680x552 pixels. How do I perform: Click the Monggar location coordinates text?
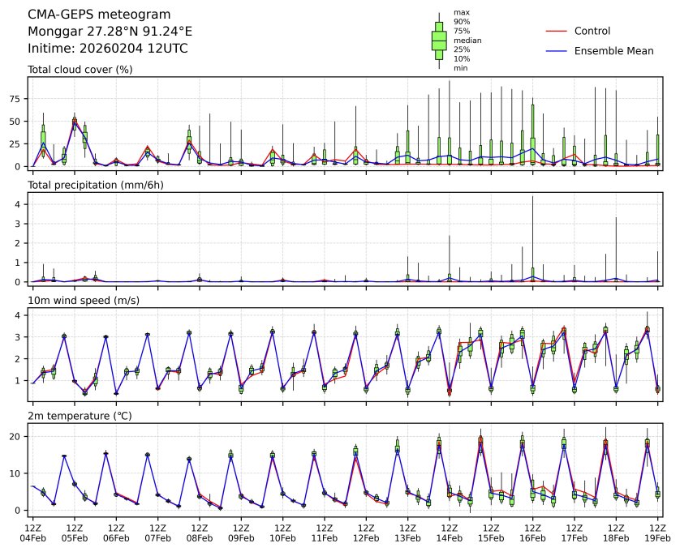click(110, 32)
